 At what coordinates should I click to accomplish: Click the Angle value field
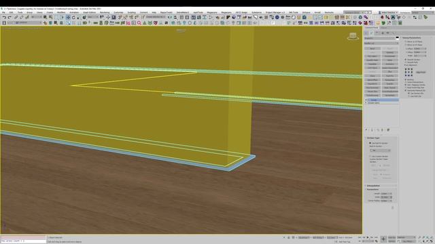(x=419, y=56)
